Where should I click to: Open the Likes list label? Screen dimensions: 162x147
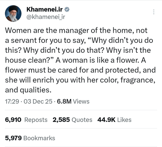pyautogui.click(x=124, y=120)
